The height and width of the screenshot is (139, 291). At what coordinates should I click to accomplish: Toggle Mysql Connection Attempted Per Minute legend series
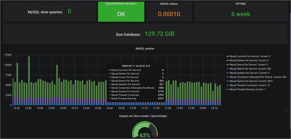point(251,77)
